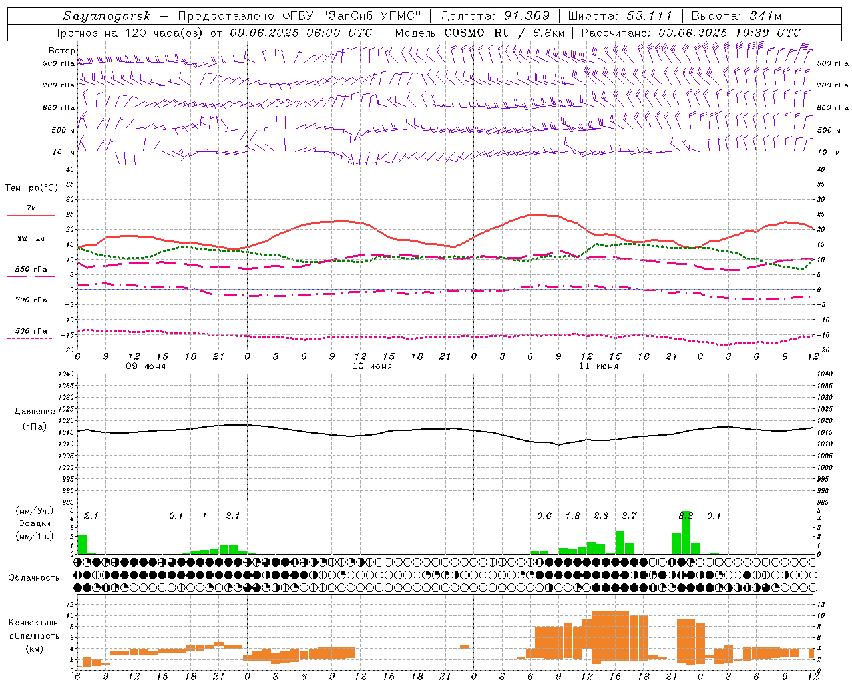
Task: Select the "ЗапСиб УГМС" provider text
Action: click(x=372, y=16)
